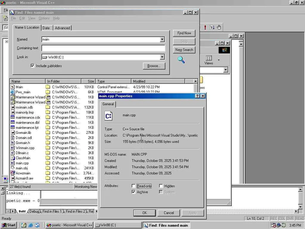The image size is (305, 229).
Task: Switch to the Date tab
Action: click(46, 28)
